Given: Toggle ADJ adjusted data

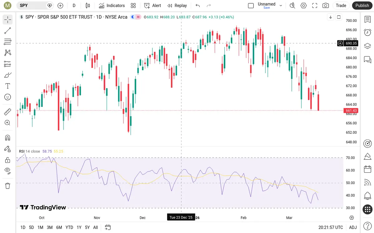Looking at the screenshot, I should click(353, 227).
